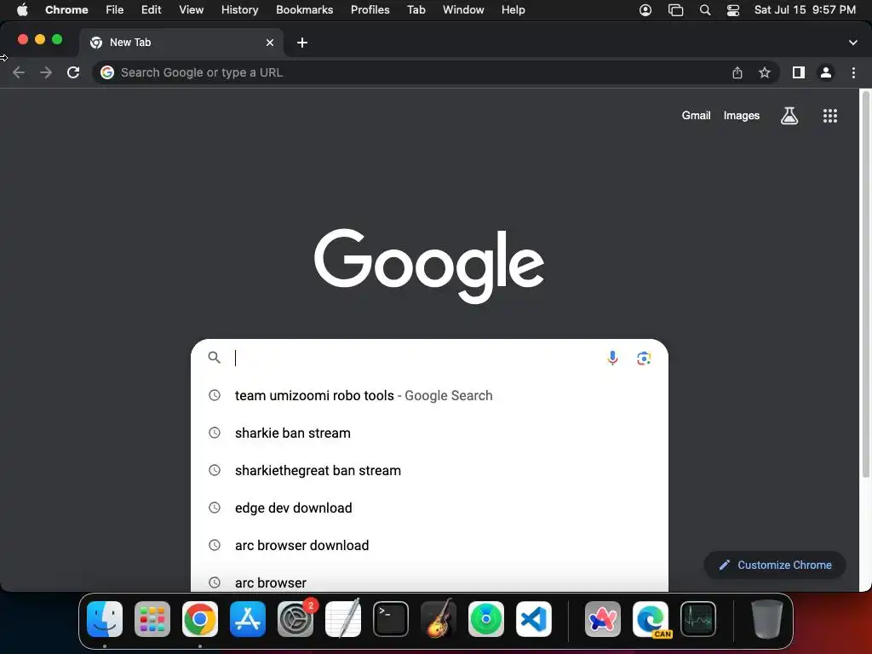
Task: Open the Apple menu
Action: click(x=22, y=9)
